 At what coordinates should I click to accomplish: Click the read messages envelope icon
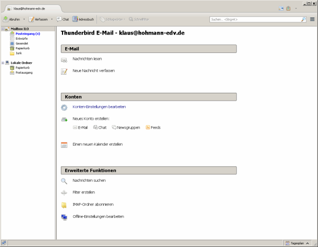[x=64, y=60]
